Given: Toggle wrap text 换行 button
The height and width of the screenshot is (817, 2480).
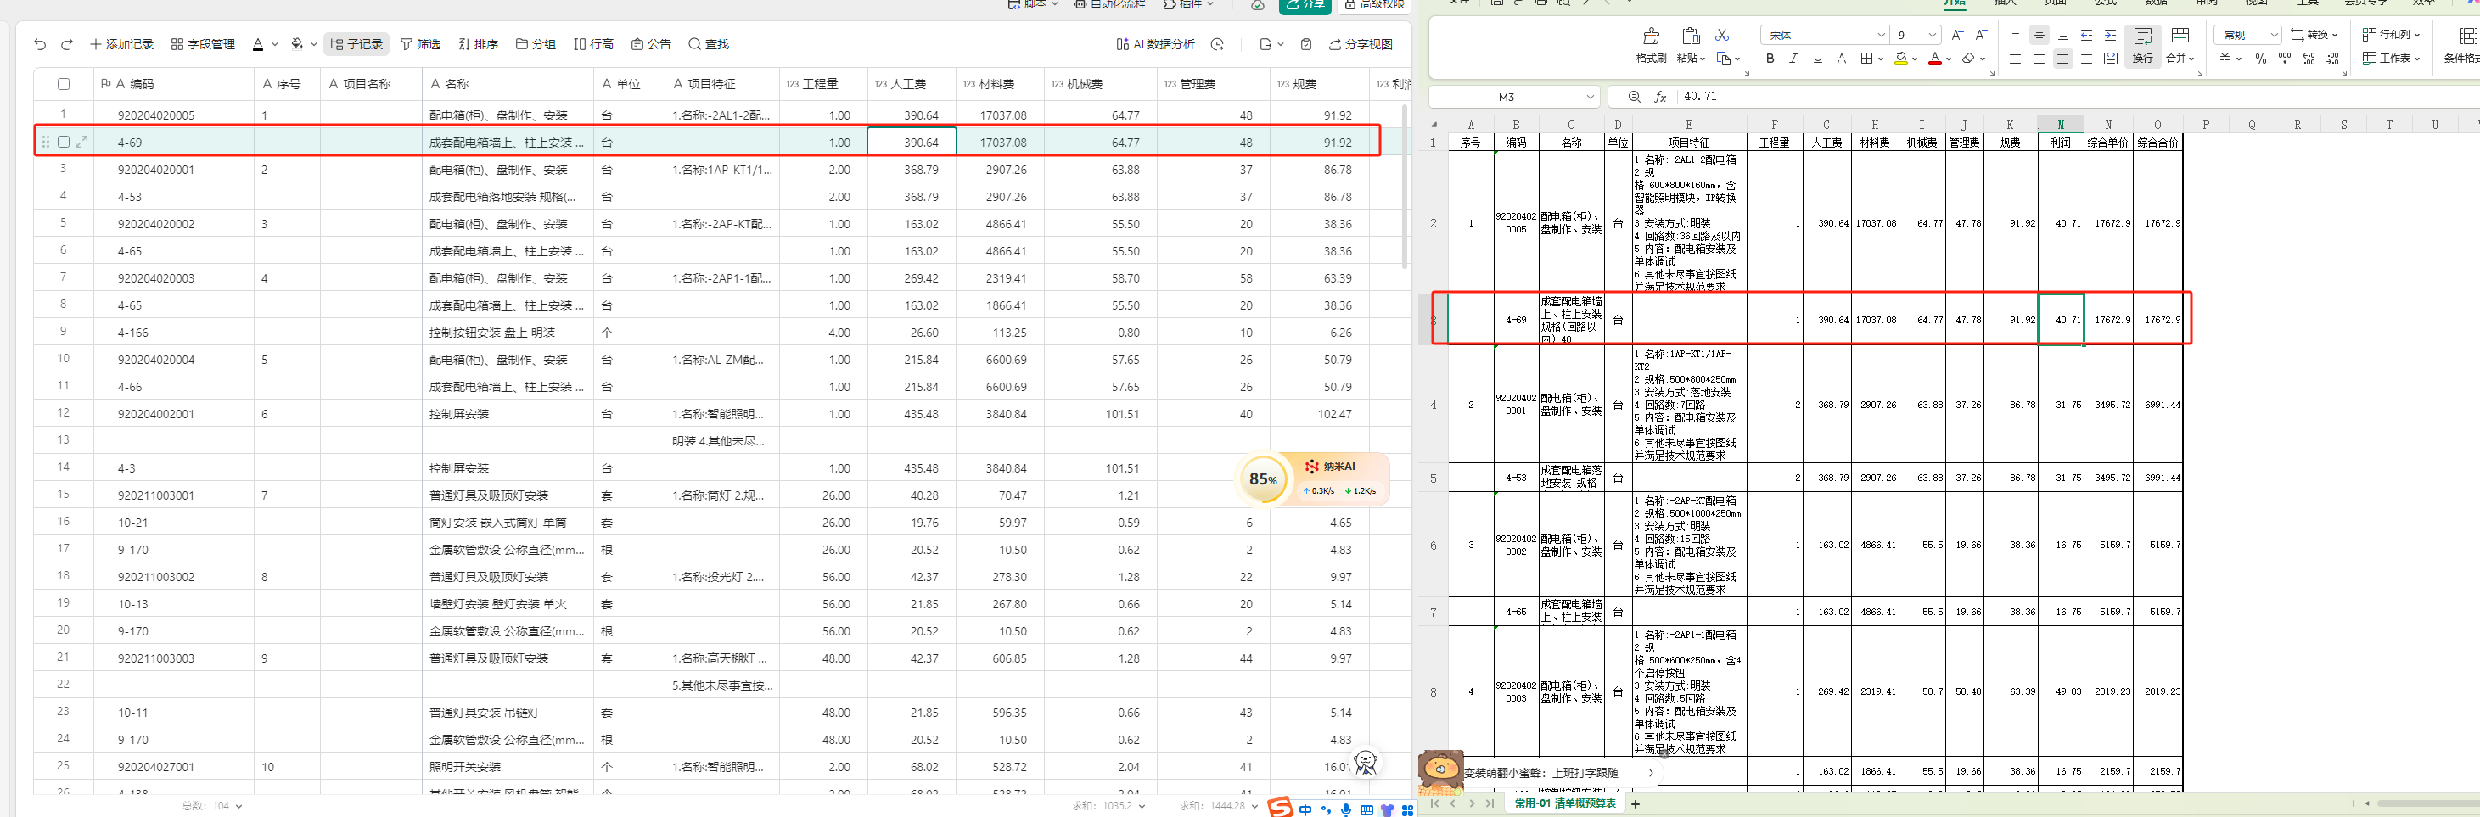Looking at the screenshot, I should point(2142,44).
